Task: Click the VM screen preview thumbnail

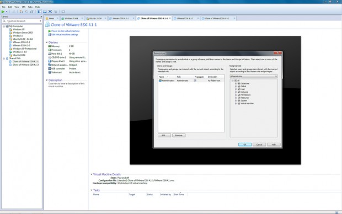Action: pos(215,100)
